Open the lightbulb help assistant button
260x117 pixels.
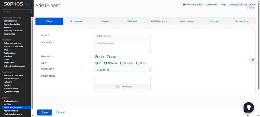coord(249,107)
